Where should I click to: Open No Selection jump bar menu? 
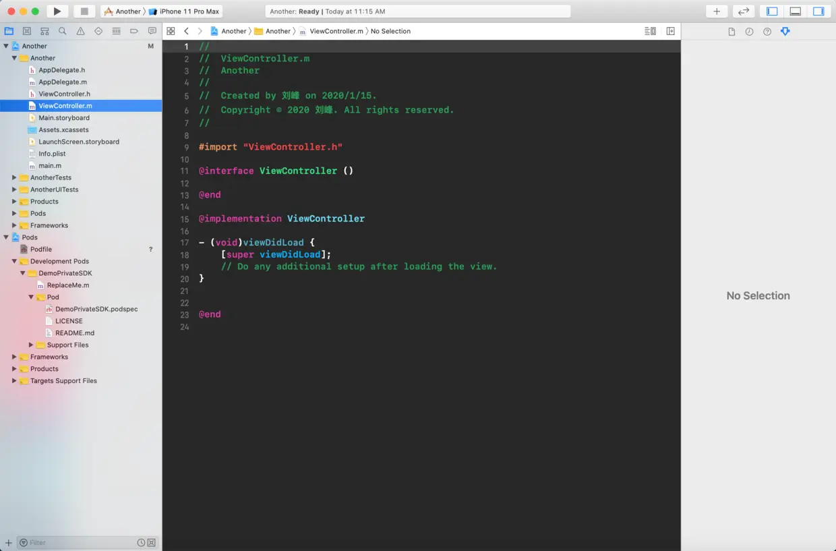tap(390, 31)
